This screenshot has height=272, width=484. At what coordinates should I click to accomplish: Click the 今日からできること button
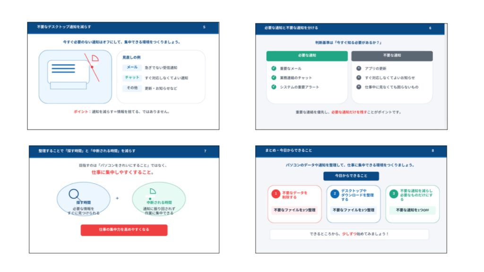[x=351, y=176]
